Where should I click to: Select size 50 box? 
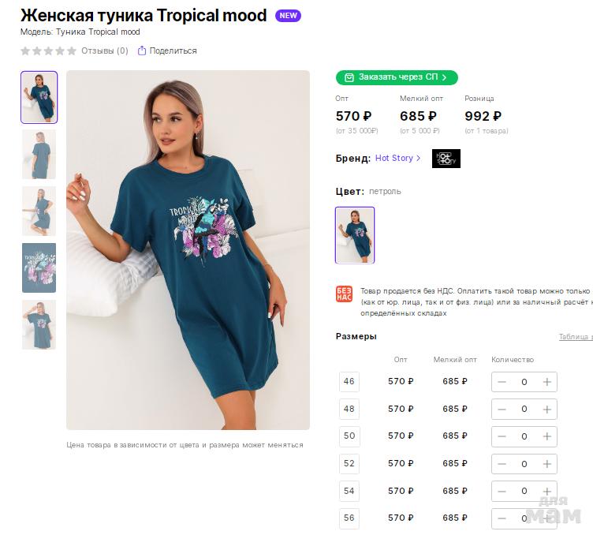point(349,436)
